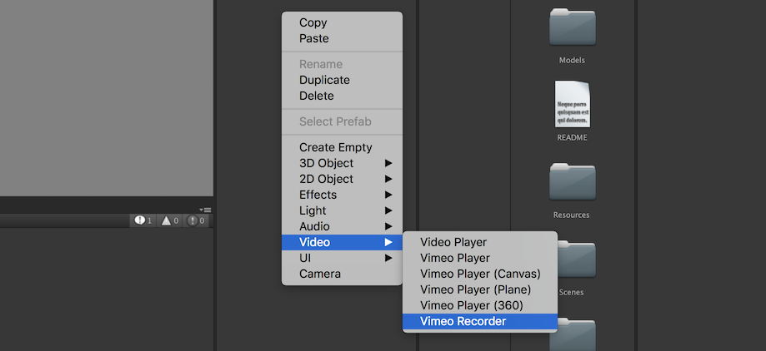Click the Resources folder label
Viewport: 766px width, 351px height.
point(572,215)
